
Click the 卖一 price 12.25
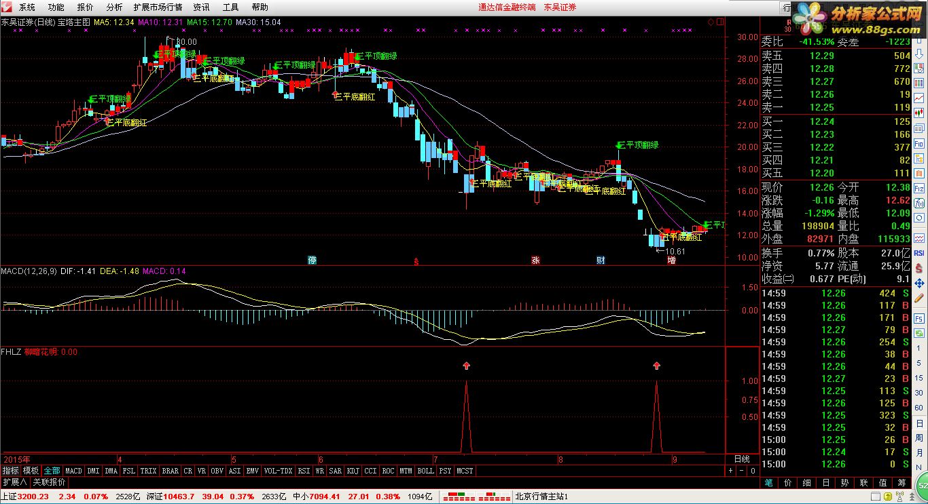(x=821, y=107)
